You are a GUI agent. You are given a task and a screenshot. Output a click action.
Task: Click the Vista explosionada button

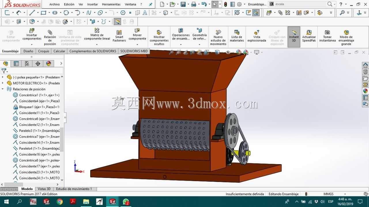click(x=257, y=36)
